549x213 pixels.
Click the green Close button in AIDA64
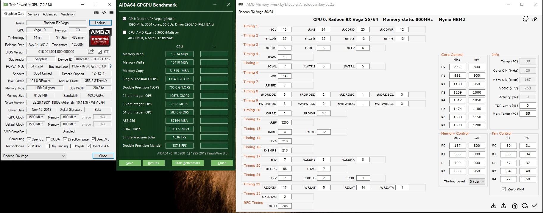pos(222,163)
